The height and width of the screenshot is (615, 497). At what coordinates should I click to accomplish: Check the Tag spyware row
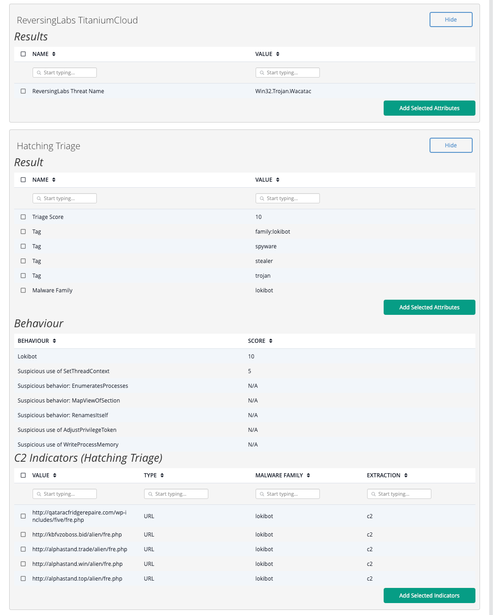[x=23, y=246]
